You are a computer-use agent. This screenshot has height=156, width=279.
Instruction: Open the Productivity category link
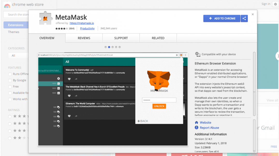click(87, 28)
